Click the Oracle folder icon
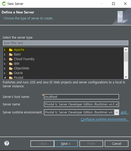Screen dimensions: 131x151 click(x=11, y=73)
